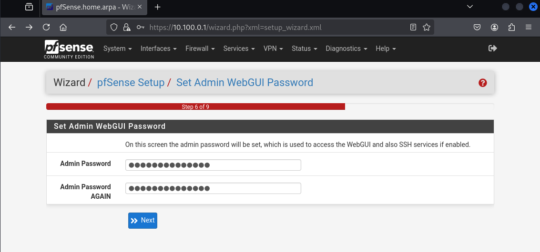Open the Diagnostics dropdown menu

[x=347, y=48]
